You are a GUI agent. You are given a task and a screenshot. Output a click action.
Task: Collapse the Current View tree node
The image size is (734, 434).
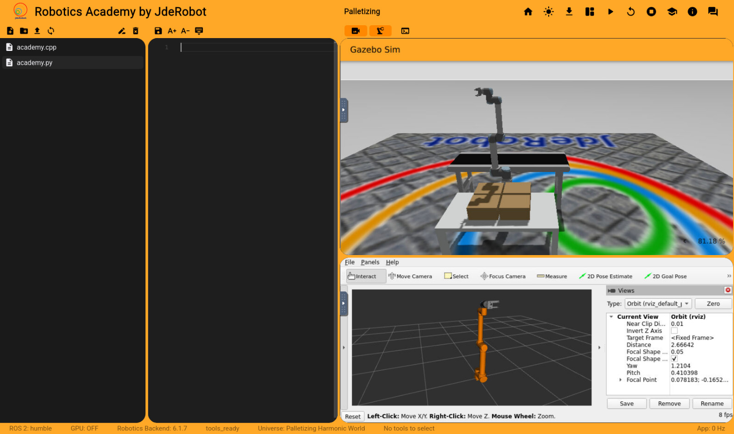(x=611, y=317)
